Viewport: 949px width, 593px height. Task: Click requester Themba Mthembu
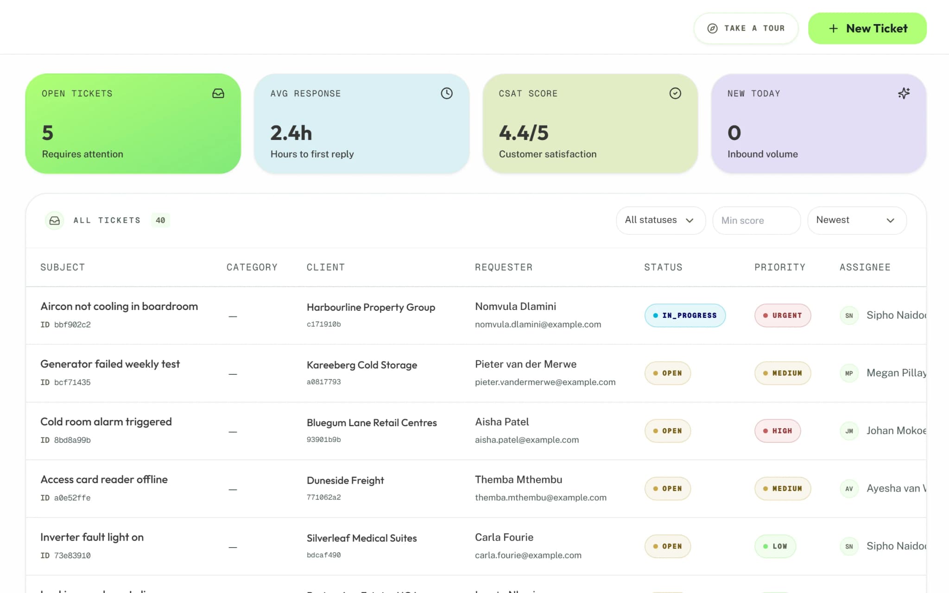click(519, 479)
